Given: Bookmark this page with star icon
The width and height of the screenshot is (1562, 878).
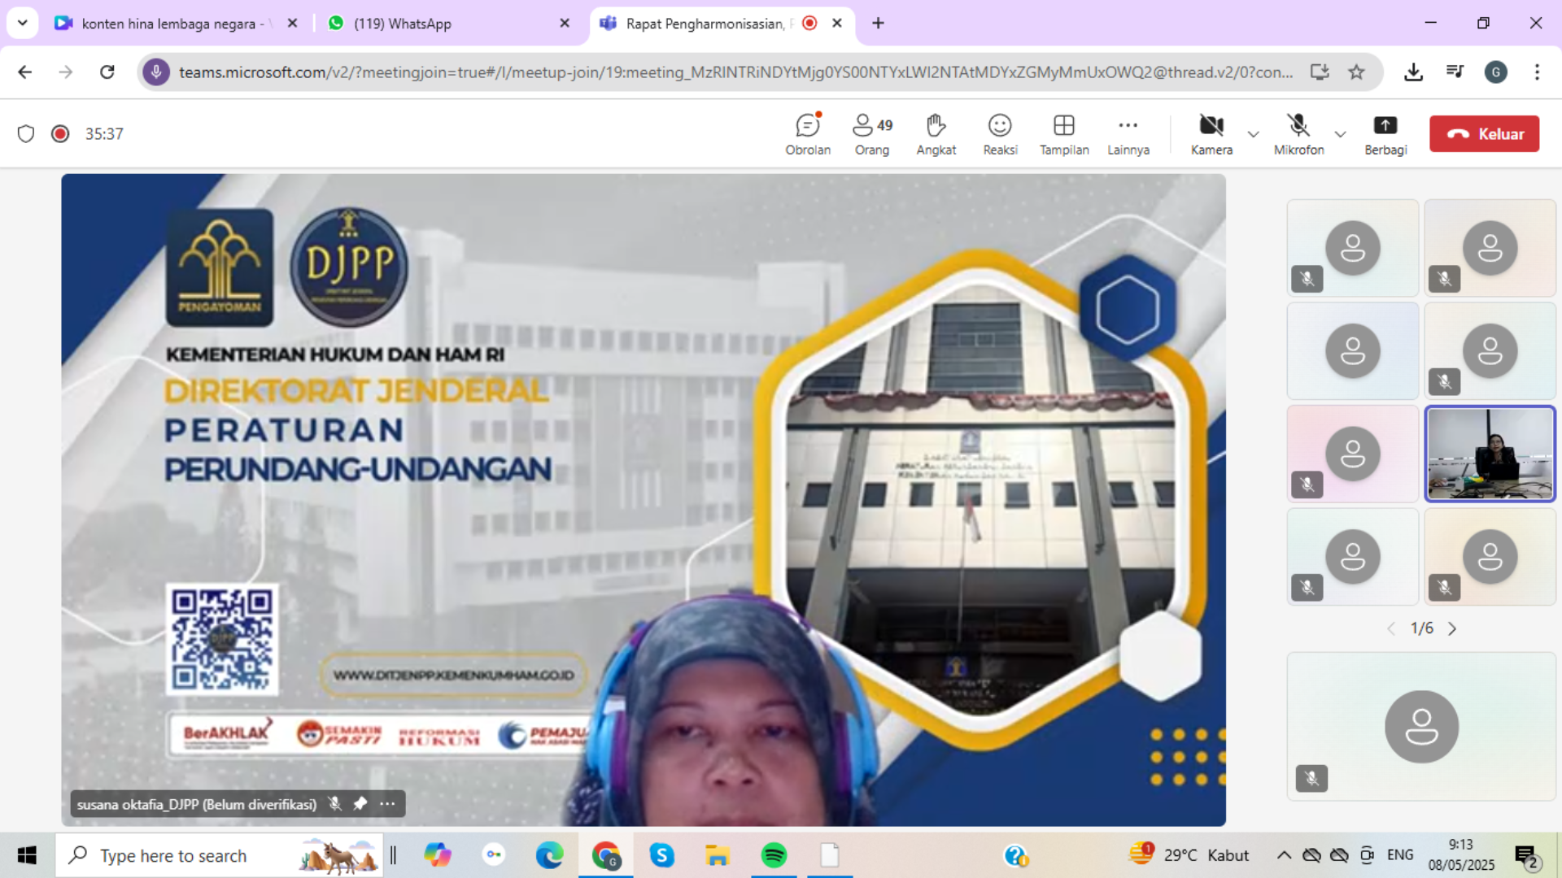Looking at the screenshot, I should 1356,72.
